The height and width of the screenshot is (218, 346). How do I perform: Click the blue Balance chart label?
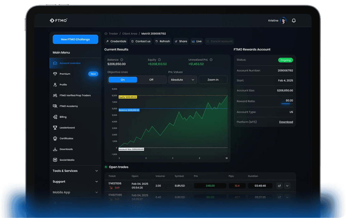[x=129, y=110]
